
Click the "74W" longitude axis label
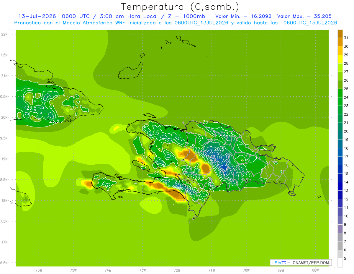click(x=108, y=270)
